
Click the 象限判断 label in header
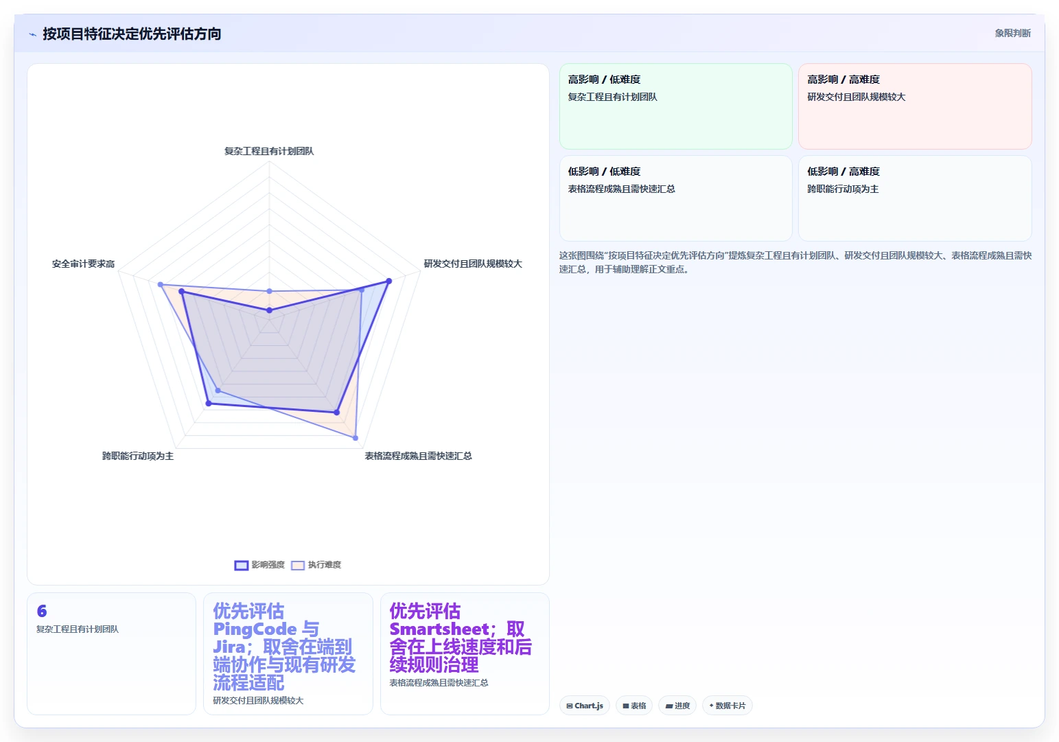1012,33
